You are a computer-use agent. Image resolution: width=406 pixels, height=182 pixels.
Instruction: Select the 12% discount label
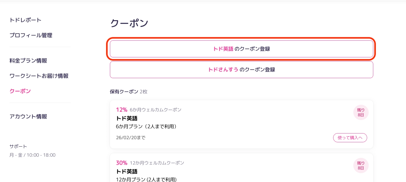[122, 110]
